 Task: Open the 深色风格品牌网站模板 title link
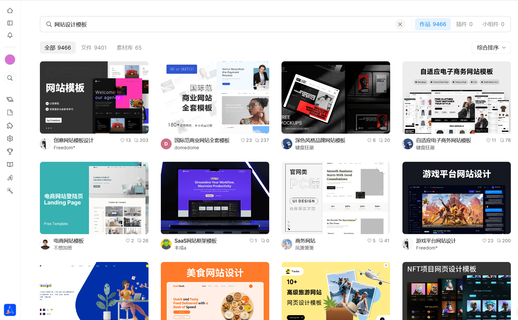320,141
